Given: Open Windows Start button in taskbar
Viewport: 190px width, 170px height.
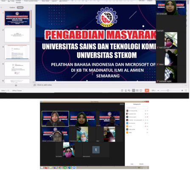Looking at the screenshot, I should coord(42,167).
